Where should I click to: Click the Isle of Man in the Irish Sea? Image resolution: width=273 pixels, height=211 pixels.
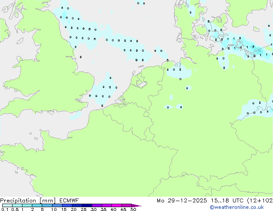tap(20, 41)
